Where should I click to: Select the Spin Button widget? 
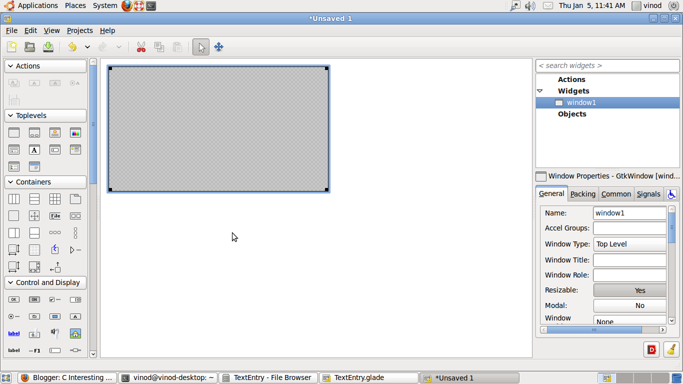coord(75,299)
